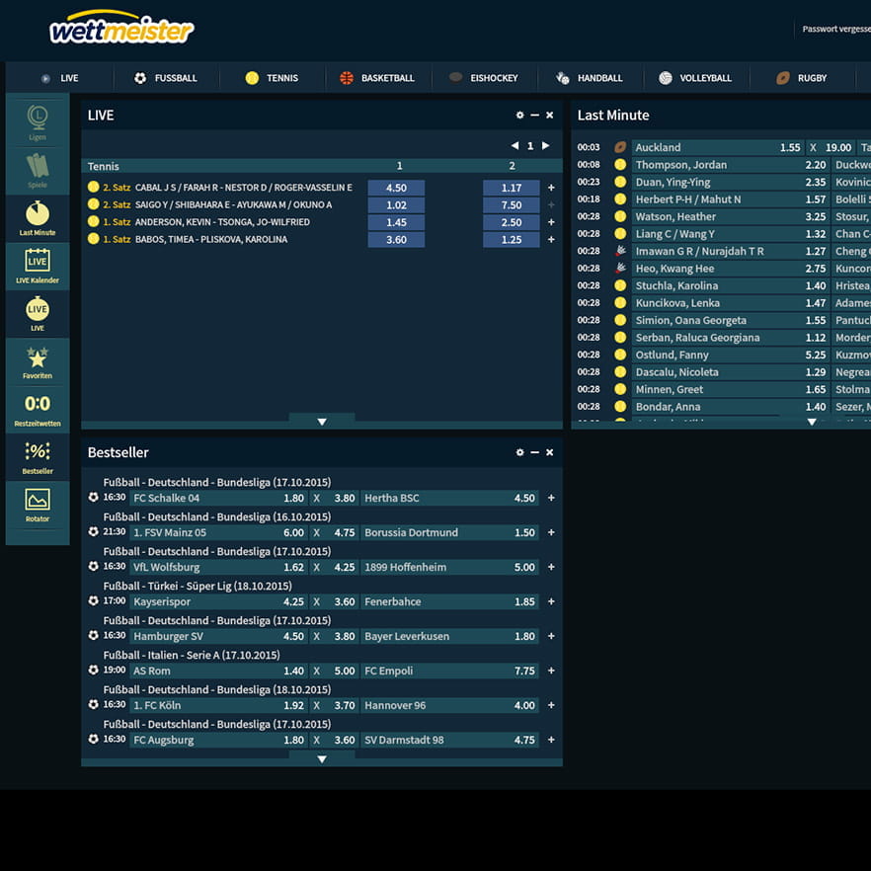Select the Fussball tab
This screenshot has width=871, height=871.
tap(166, 78)
